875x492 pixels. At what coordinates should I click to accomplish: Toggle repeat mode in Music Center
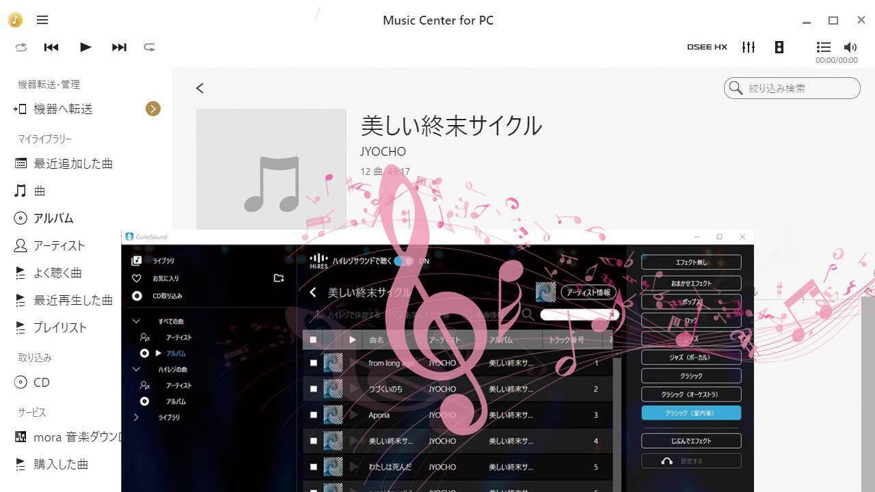[x=149, y=47]
